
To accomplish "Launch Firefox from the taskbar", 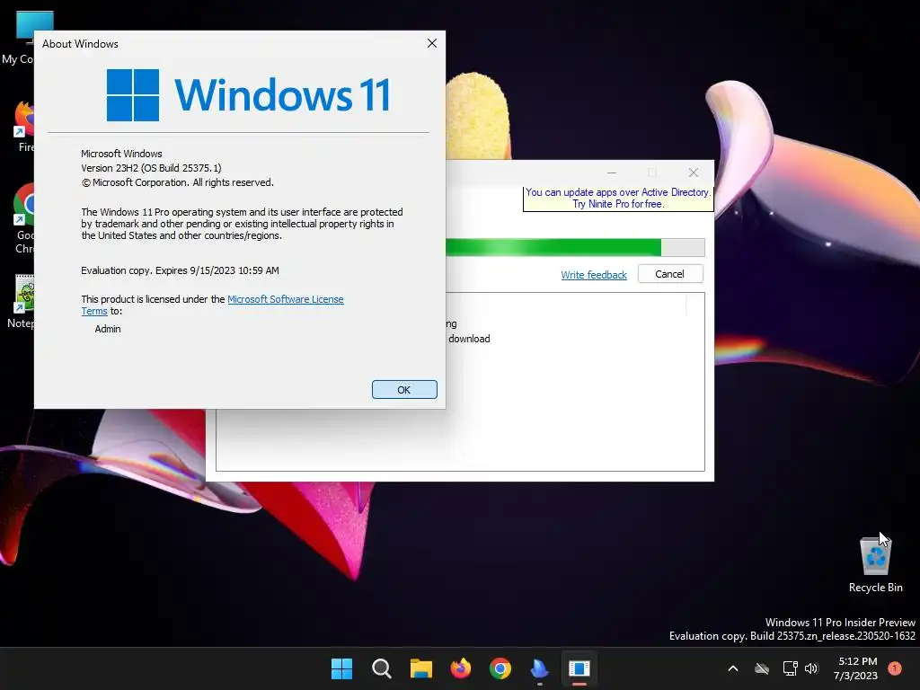I will click(x=461, y=668).
